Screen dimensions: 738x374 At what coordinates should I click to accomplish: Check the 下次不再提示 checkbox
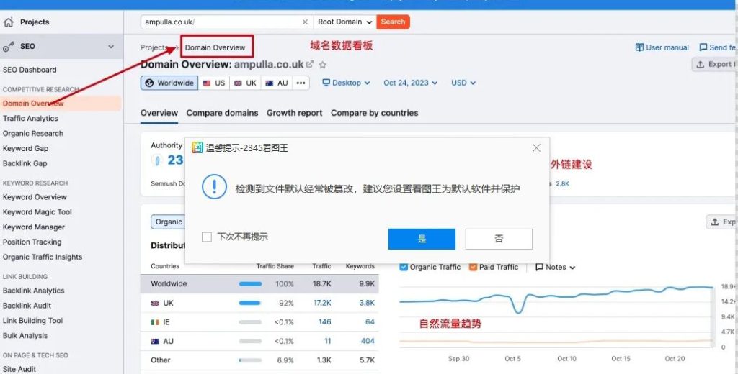point(207,237)
